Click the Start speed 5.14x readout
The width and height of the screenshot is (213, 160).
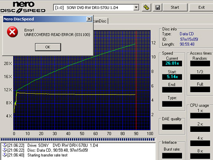pos(172,77)
